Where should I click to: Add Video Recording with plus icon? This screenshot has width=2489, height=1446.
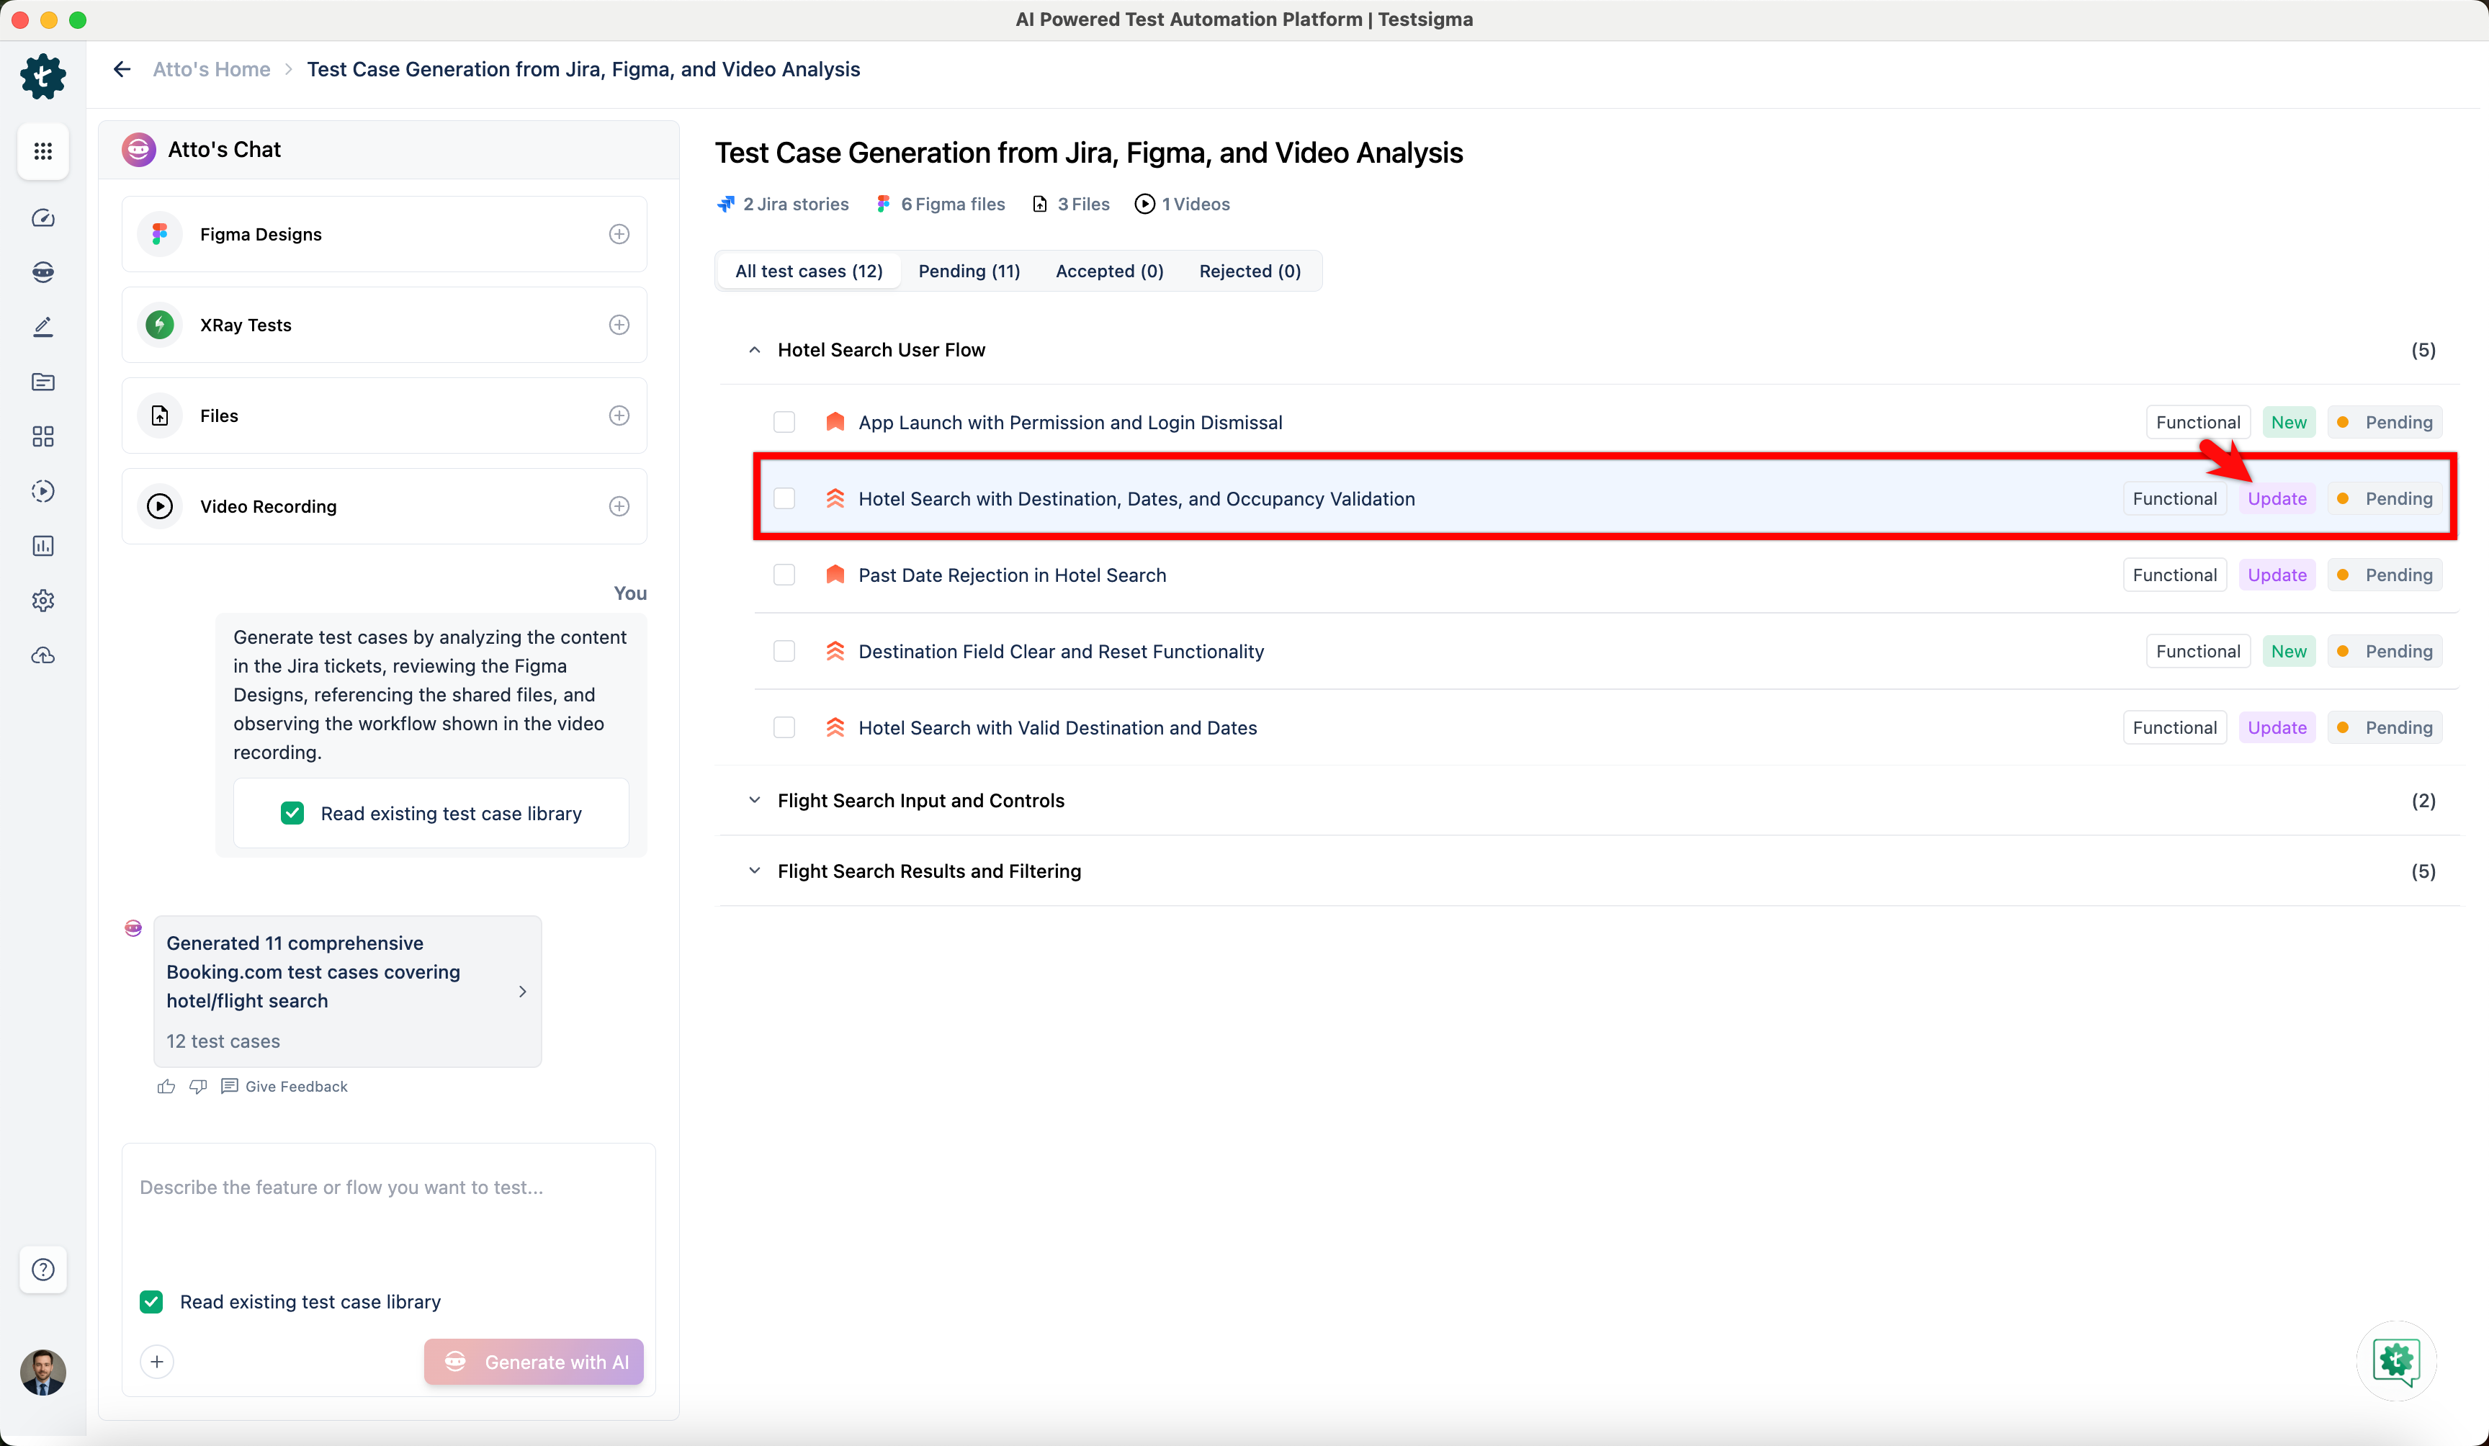619,507
